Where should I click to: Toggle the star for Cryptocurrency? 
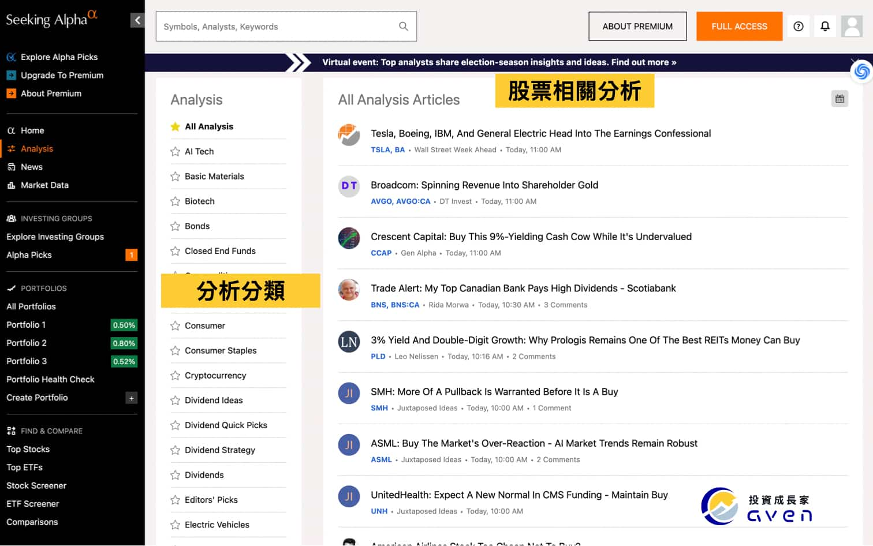(x=175, y=375)
